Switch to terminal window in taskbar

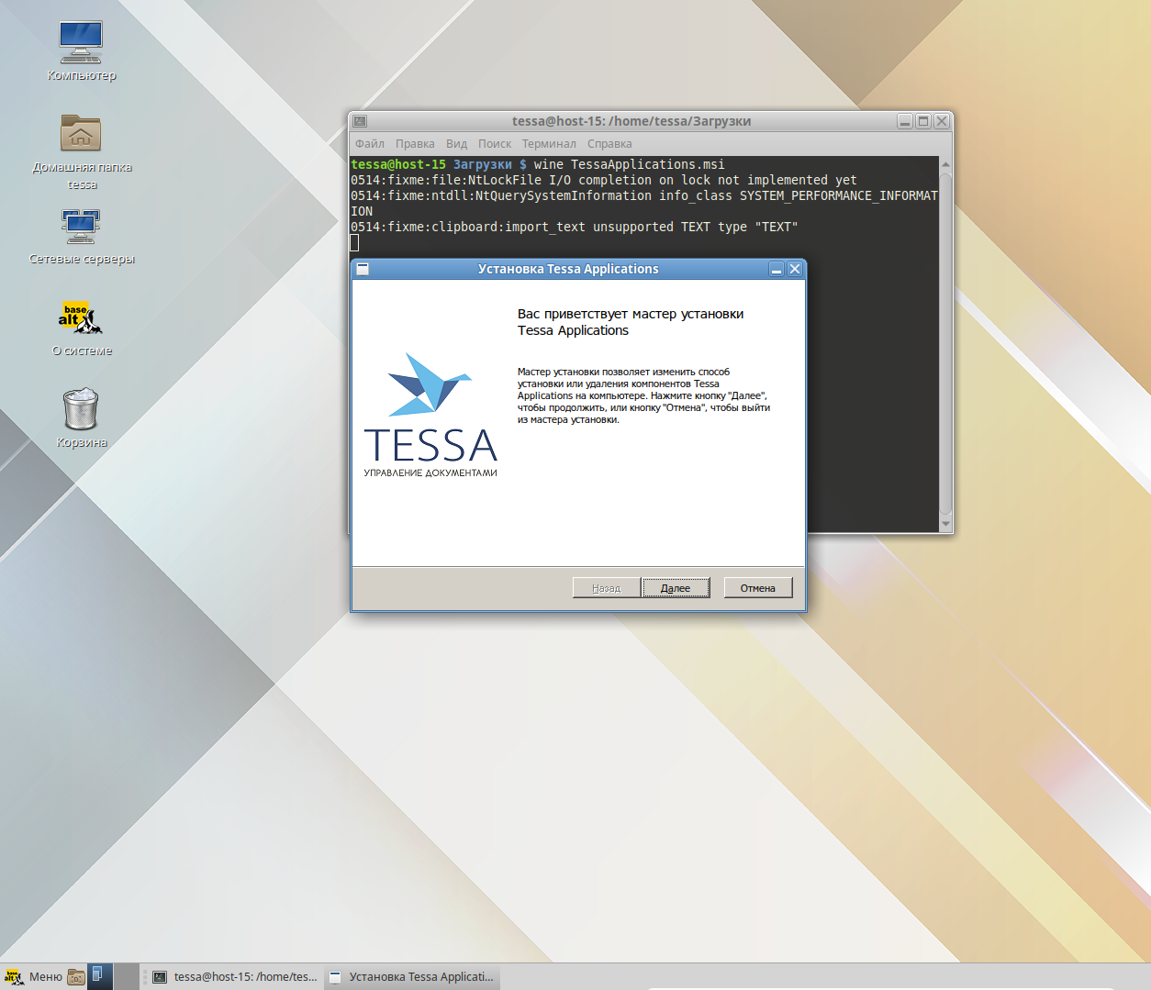point(236,977)
